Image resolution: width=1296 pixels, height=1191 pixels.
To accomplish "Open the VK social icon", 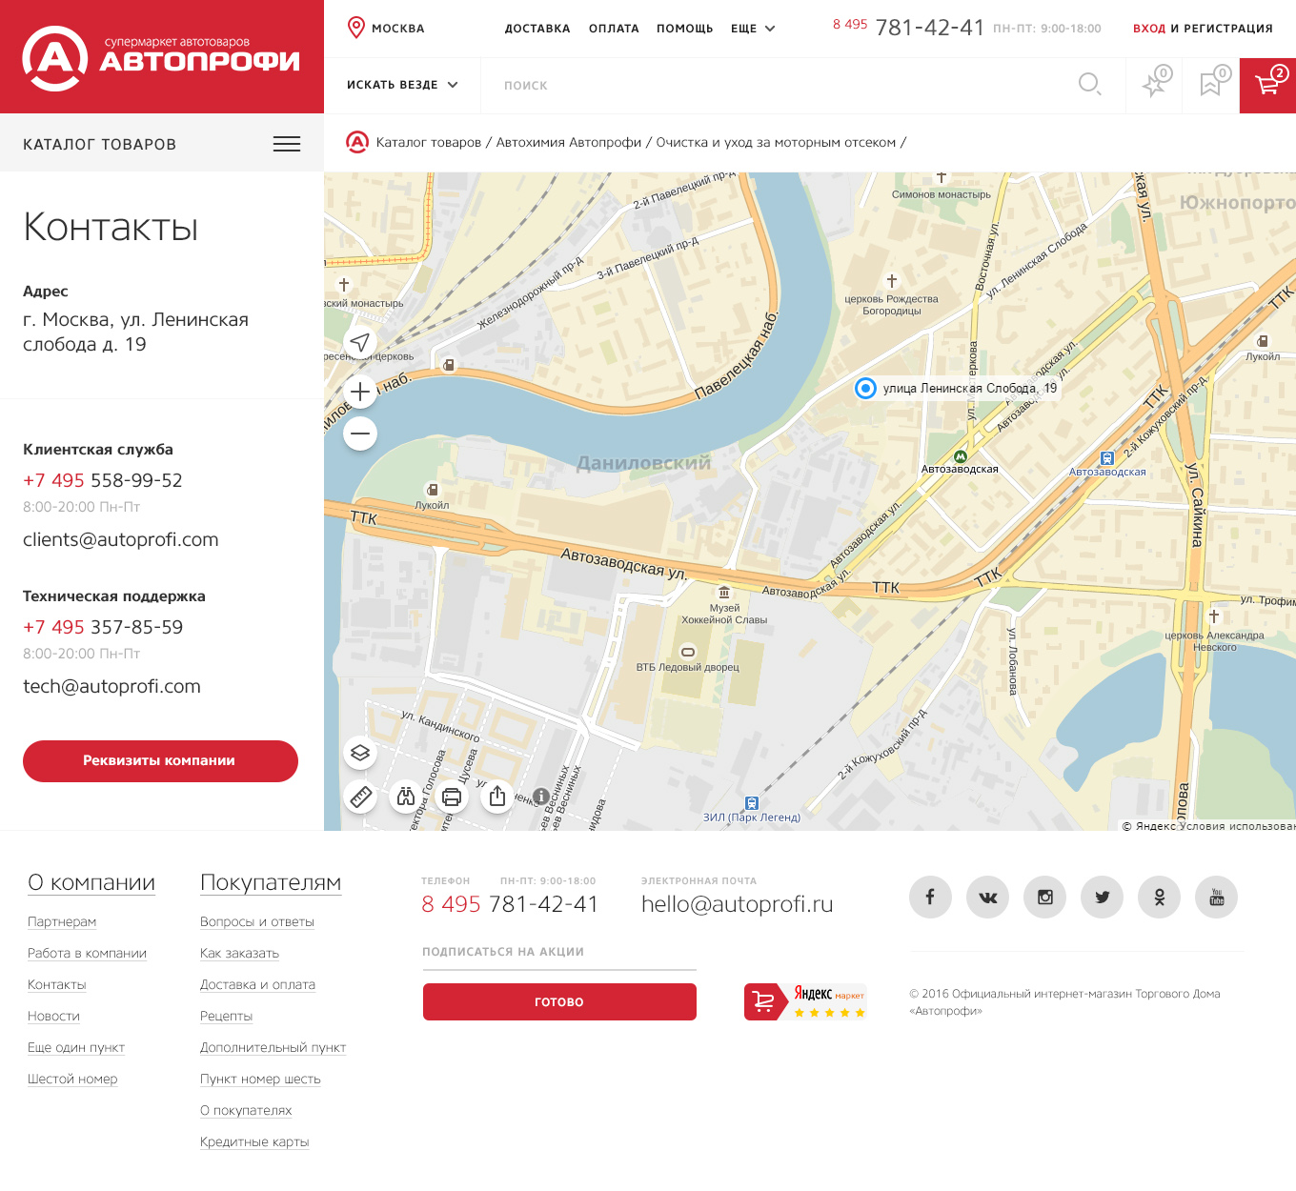I will click(x=987, y=897).
